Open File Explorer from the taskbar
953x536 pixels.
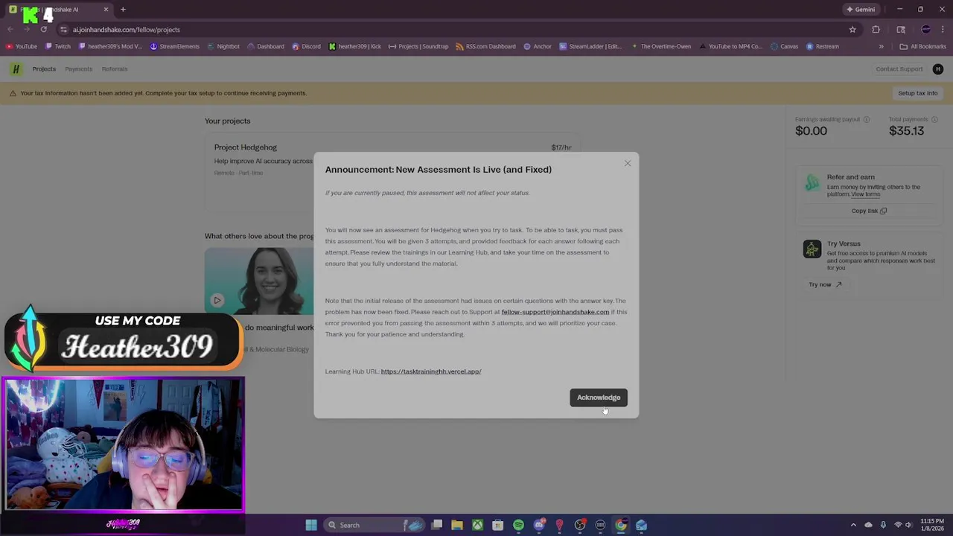pos(457,525)
